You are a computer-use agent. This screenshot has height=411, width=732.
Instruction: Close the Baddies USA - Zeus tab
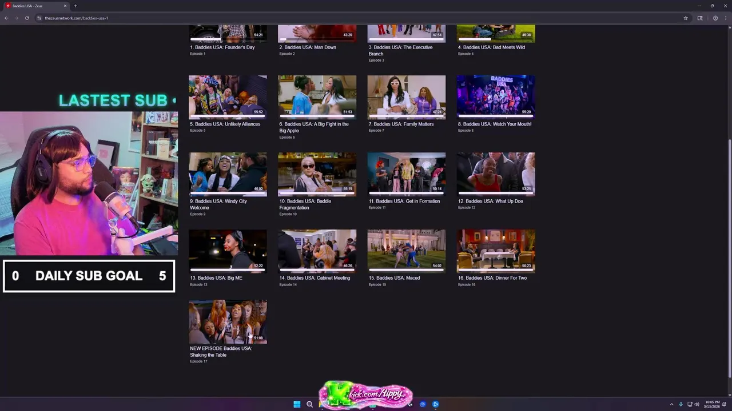65,6
